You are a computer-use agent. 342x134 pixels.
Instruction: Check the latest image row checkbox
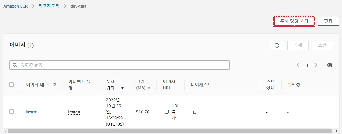click(x=11, y=112)
